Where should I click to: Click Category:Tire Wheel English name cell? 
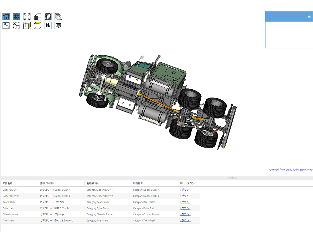point(108,220)
